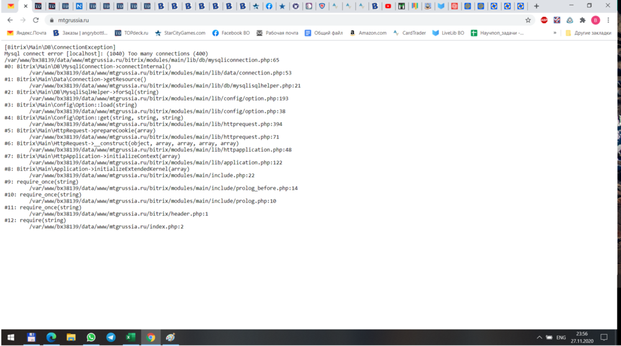Open a new tab with the plus button

point(537,6)
